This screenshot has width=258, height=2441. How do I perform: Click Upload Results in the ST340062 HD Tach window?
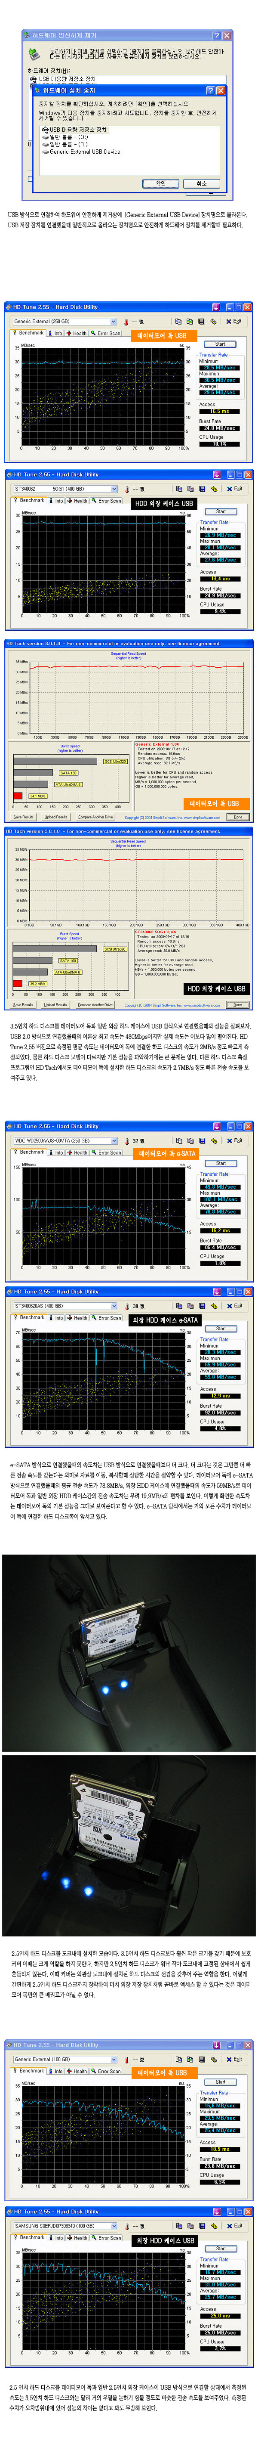click(x=56, y=1004)
